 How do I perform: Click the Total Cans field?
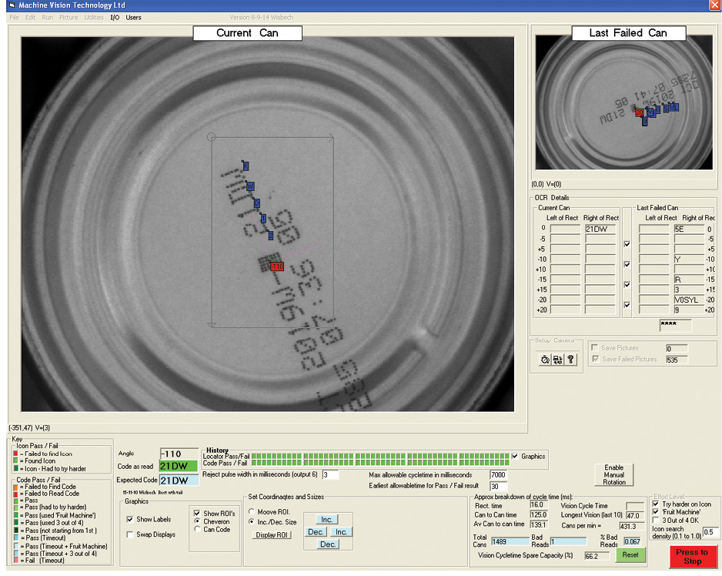click(510, 541)
